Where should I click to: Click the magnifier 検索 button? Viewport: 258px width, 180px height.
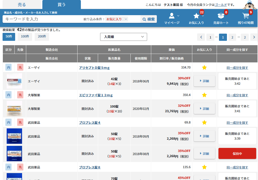click(x=149, y=19)
